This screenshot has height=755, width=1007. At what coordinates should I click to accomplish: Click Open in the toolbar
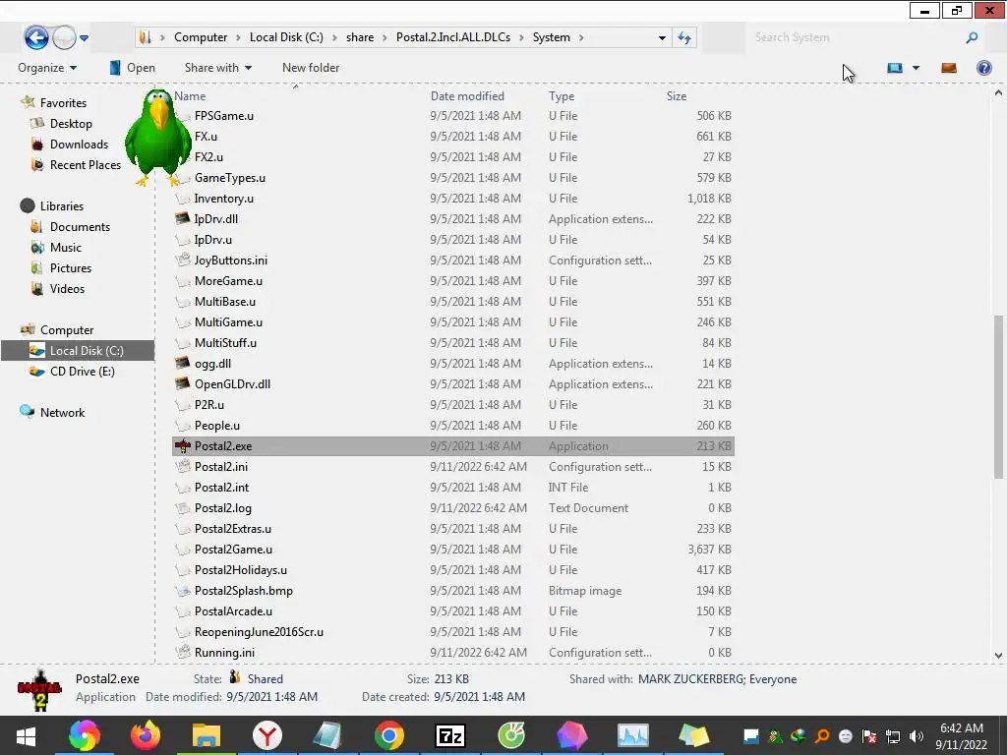[x=133, y=68]
